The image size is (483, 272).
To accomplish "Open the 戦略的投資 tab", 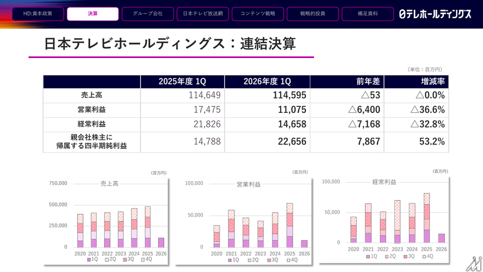I will [x=313, y=14].
